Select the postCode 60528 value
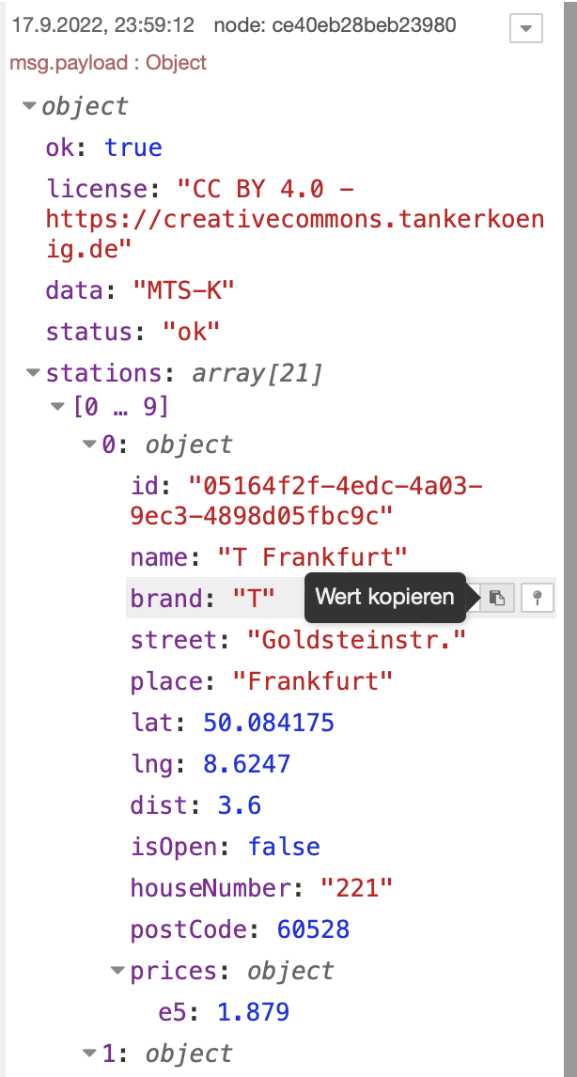Screen dimensions: 577x1077 (313, 929)
